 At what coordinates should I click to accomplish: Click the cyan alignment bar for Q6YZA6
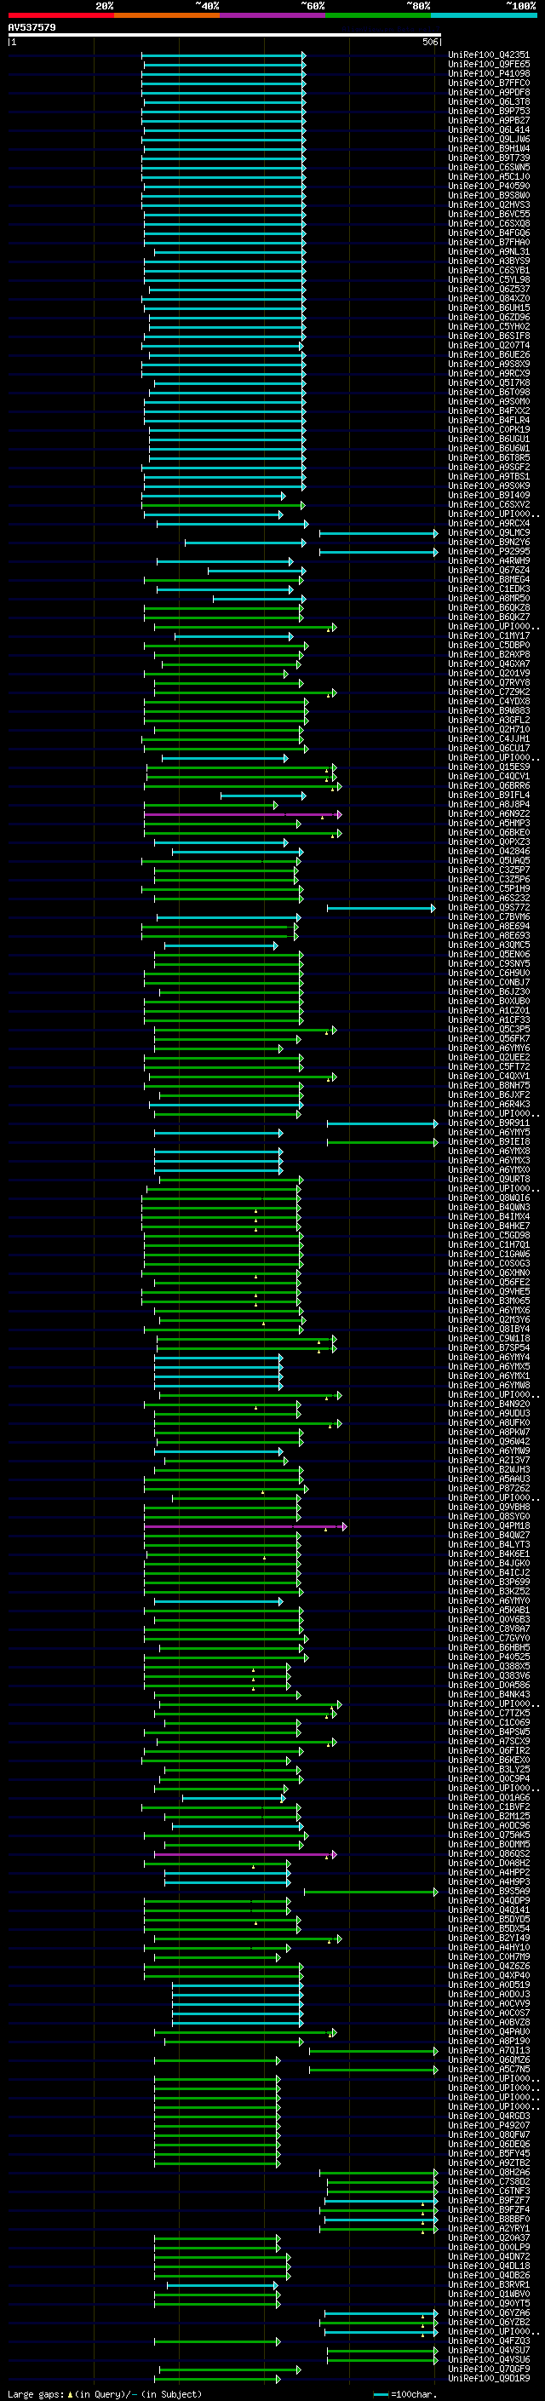pos(381,2314)
